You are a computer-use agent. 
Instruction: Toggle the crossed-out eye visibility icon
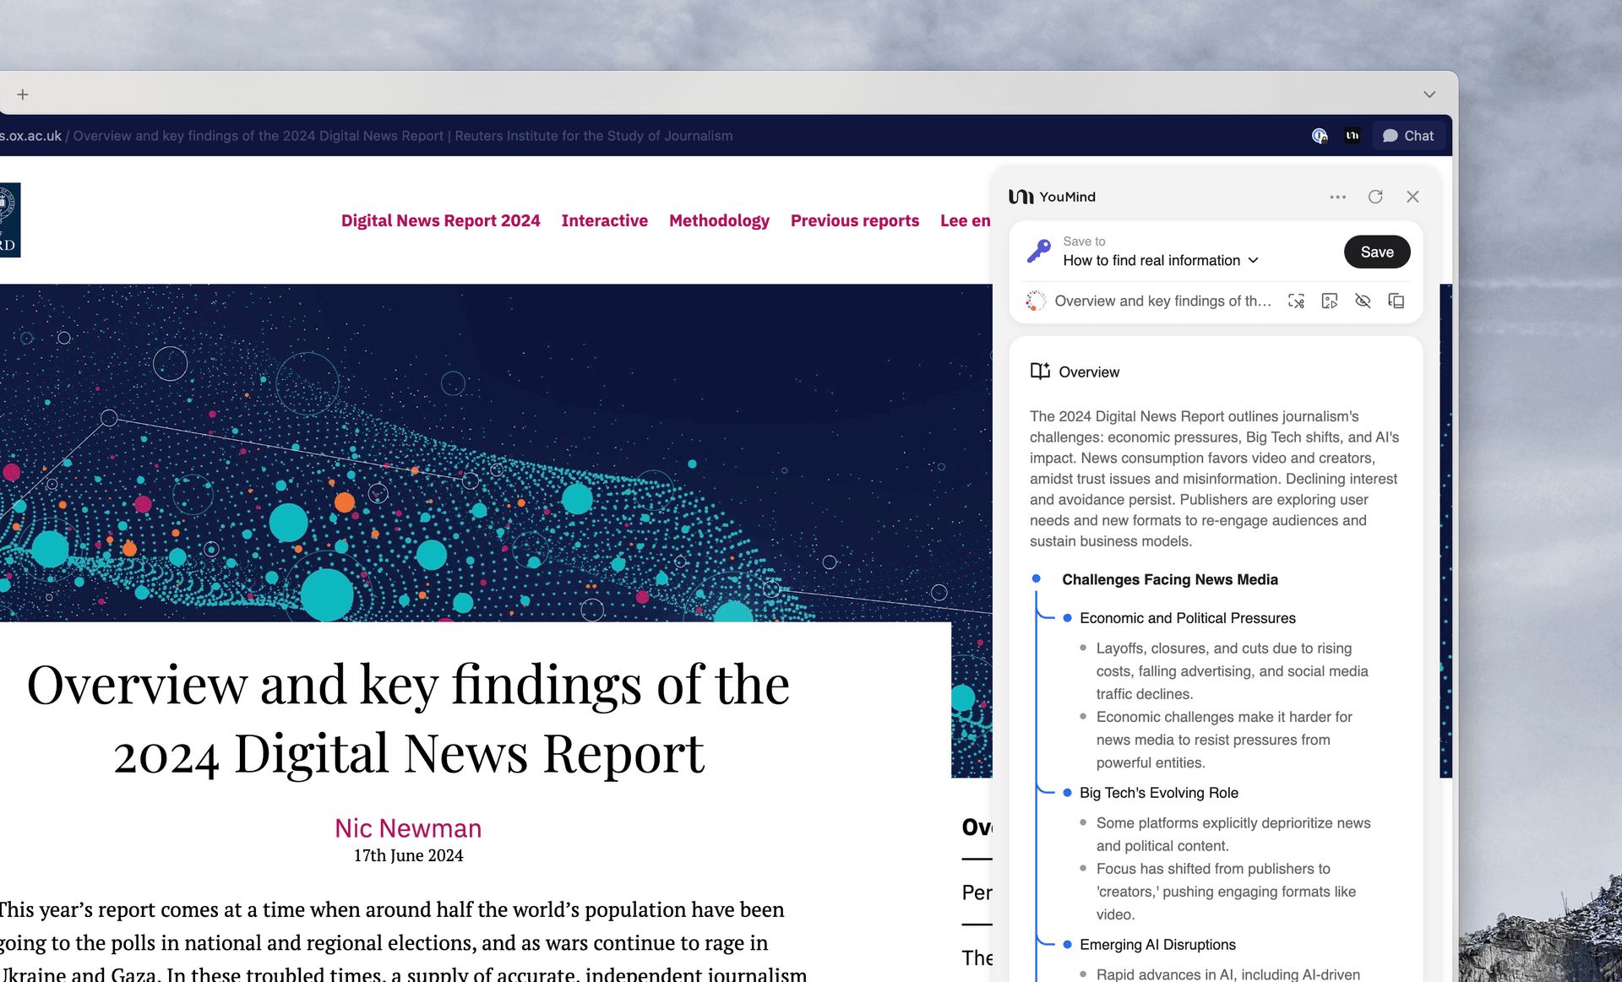[x=1363, y=301]
